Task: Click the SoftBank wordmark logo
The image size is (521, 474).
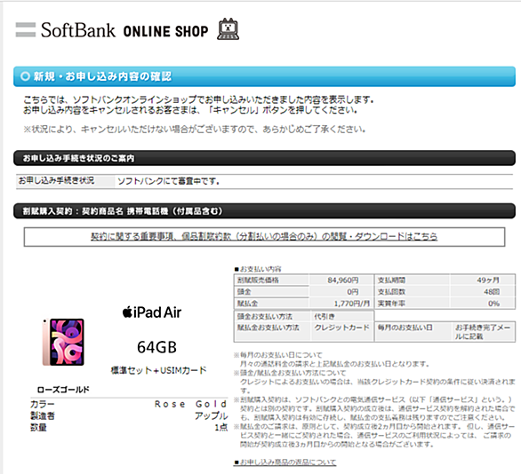Action: (78, 30)
